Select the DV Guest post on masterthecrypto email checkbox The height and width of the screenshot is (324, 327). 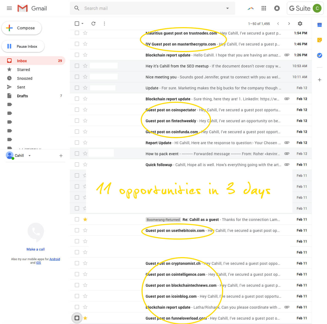point(77,44)
